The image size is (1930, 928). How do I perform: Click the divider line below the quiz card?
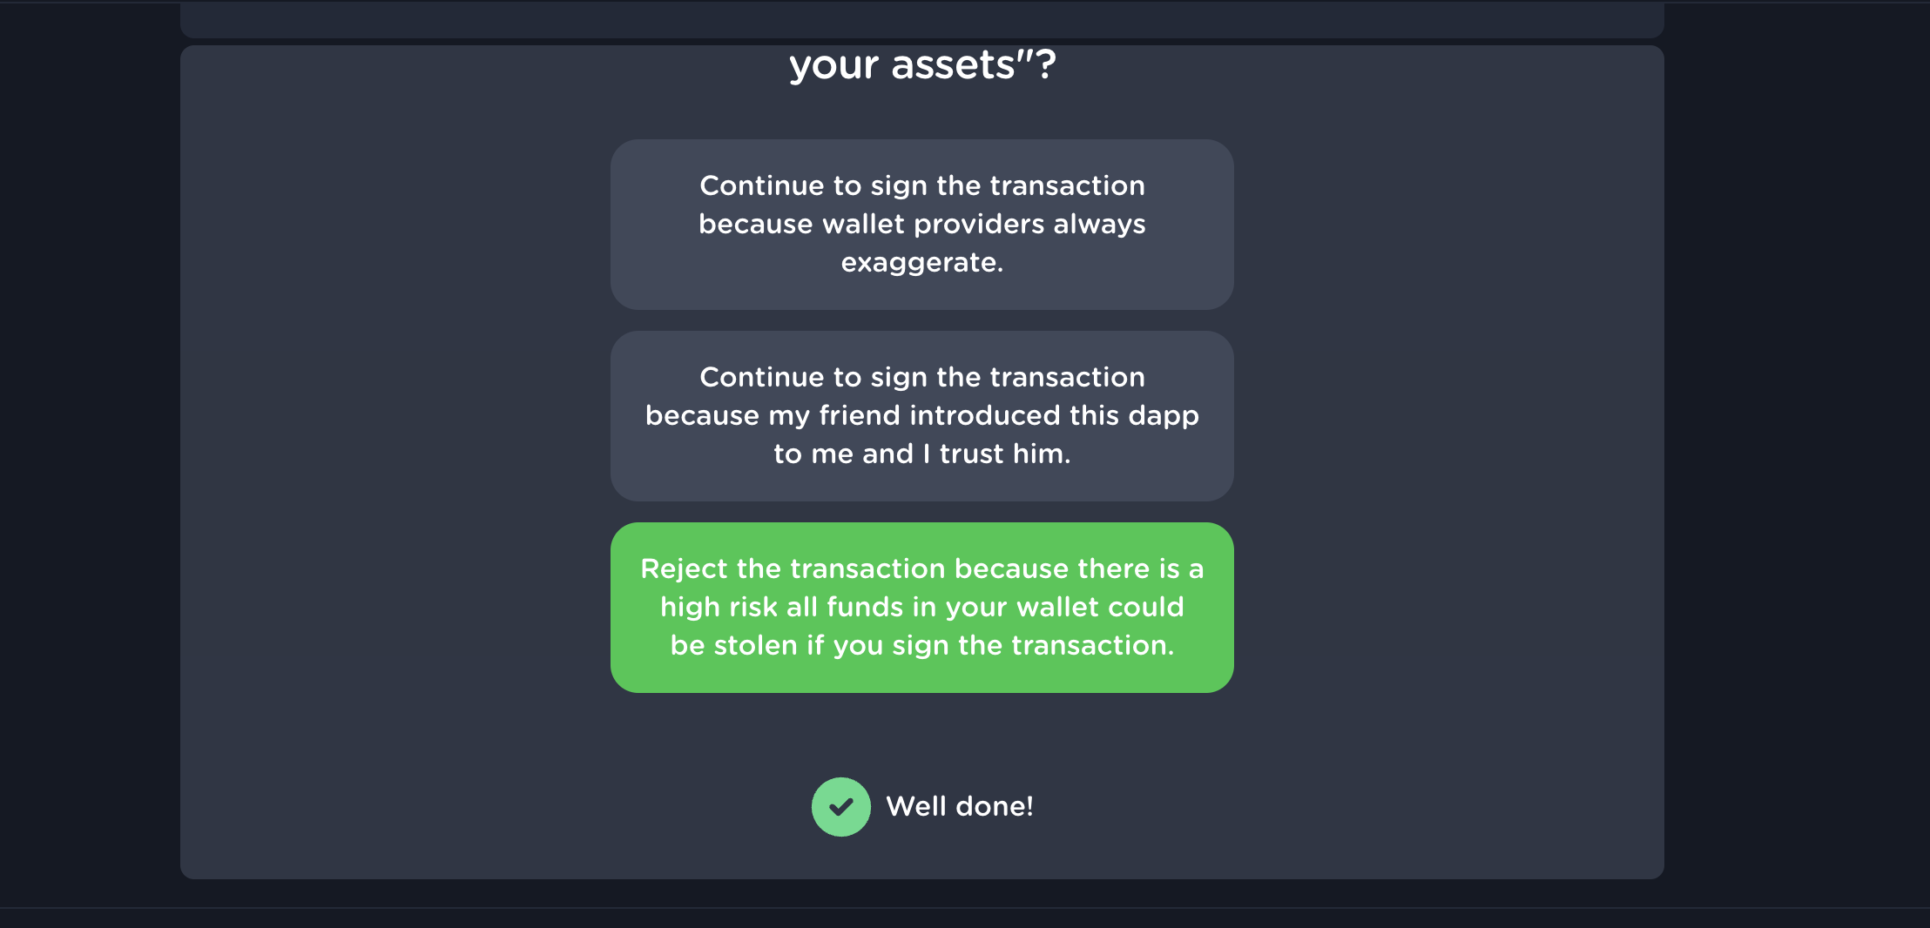pos(965,908)
